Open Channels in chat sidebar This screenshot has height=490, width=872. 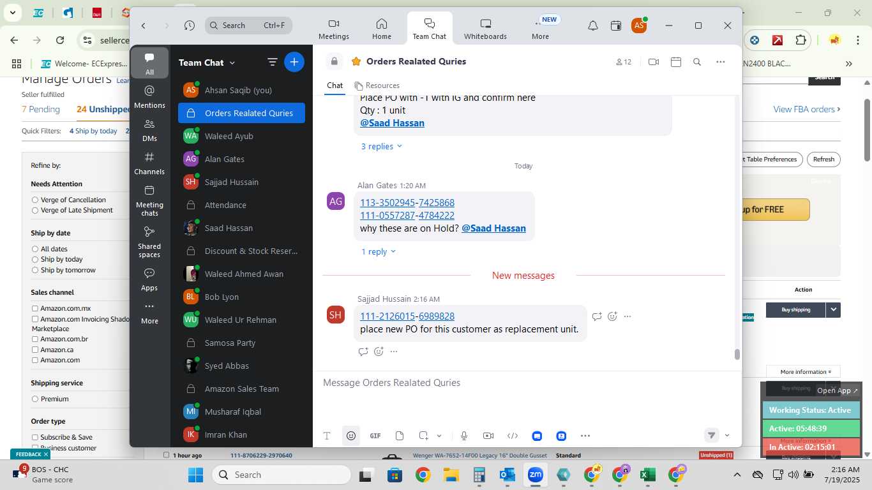(149, 163)
